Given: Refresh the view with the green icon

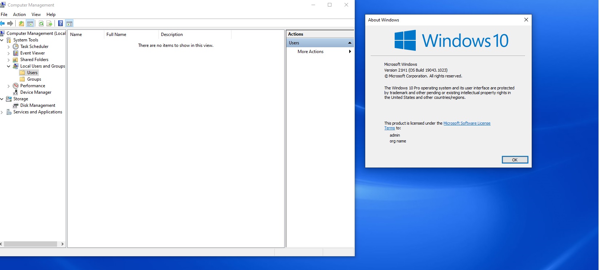Looking at the screenshot, I should (41, 24).
